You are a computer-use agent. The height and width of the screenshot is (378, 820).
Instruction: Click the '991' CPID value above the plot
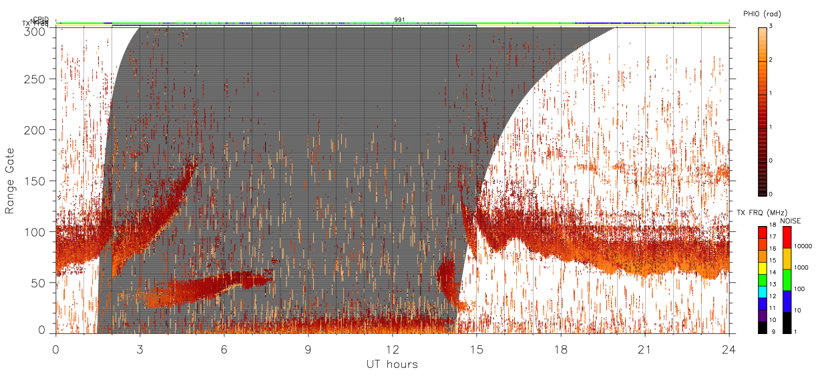coord(399,19)
